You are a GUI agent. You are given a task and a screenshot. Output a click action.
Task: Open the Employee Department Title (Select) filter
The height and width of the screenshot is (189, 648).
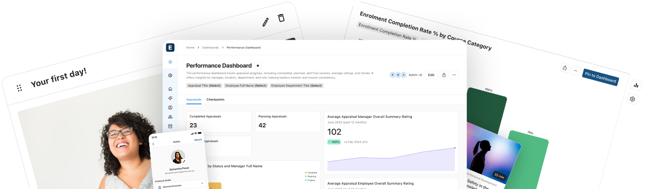click(297, 85)
